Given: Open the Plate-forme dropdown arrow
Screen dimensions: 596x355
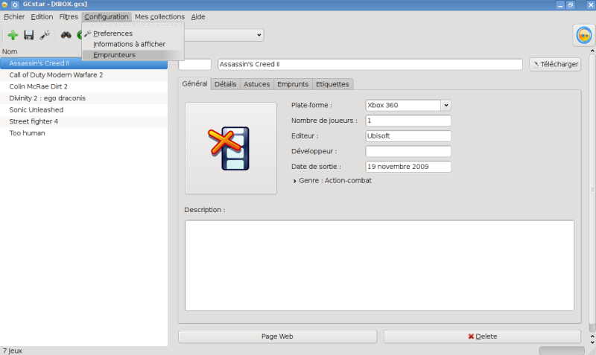Looking at the screenshot, I should 446,105.
